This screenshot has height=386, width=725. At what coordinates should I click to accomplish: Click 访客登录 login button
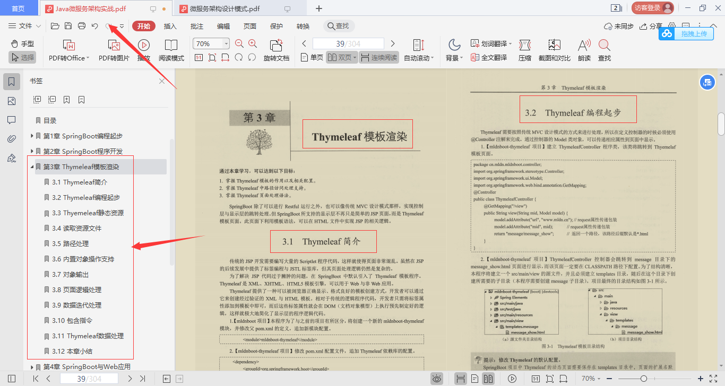(653, 8)
